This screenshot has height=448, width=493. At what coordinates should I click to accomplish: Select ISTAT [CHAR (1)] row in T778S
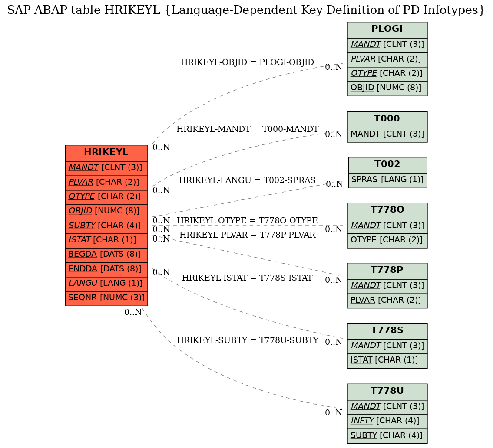click(387, 361)
